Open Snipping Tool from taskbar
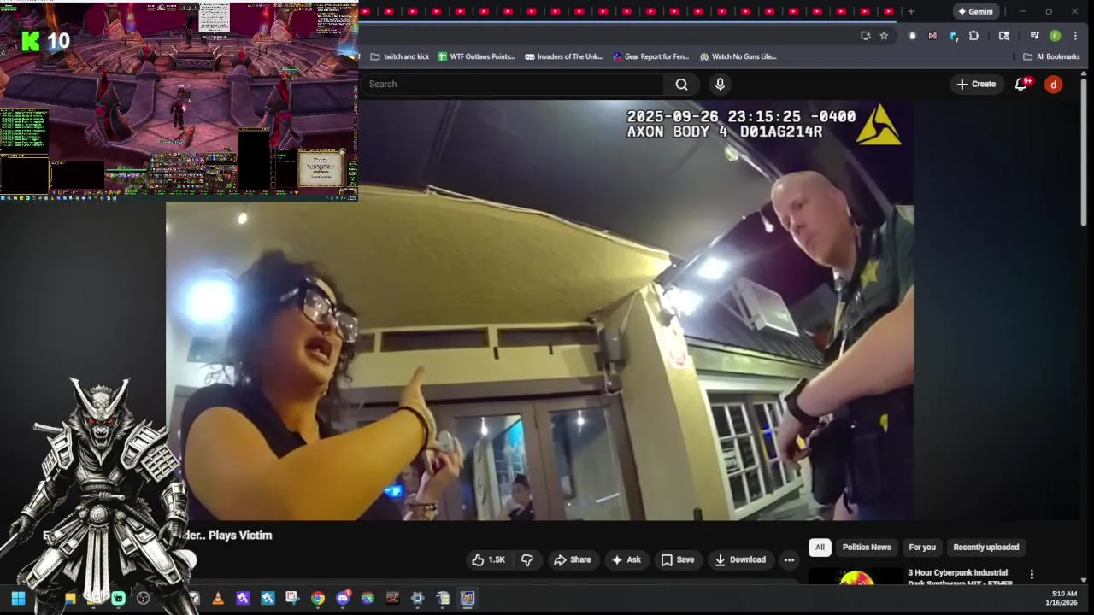 coord(292,598)
